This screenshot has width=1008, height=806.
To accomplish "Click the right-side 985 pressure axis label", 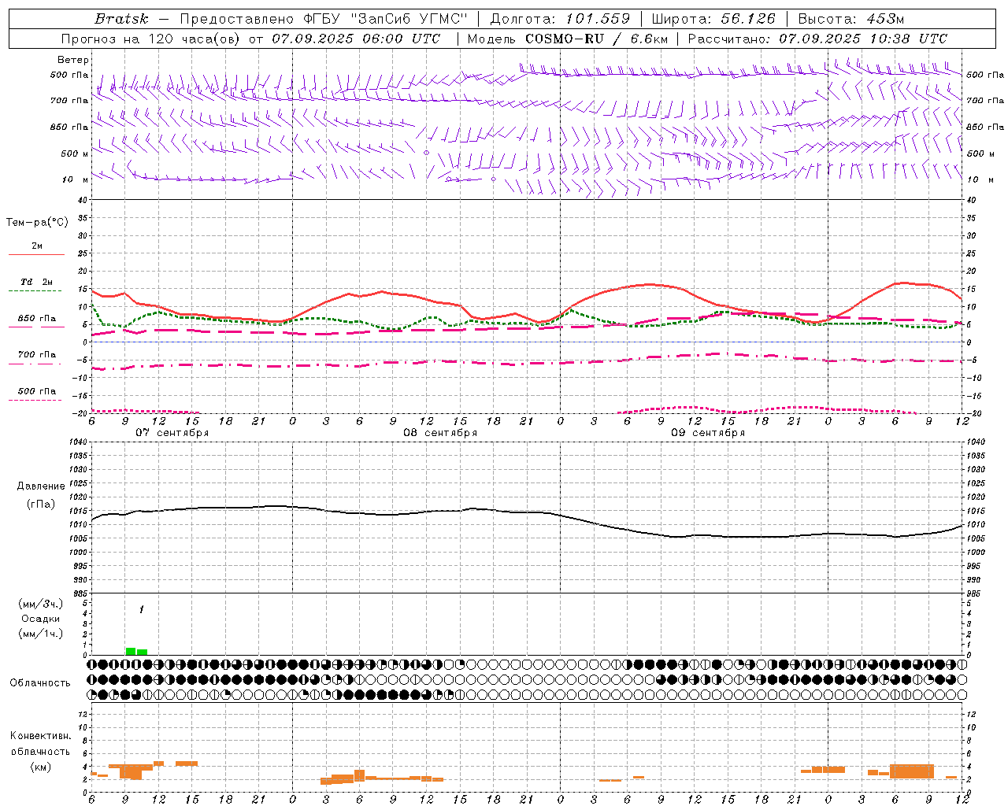I will [973, 593].
